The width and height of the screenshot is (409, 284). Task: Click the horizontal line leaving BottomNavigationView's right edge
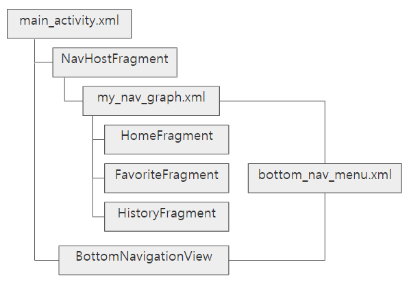click(277, 260)
